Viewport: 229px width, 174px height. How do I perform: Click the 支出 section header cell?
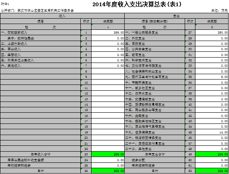pyautogui.click(x=176, y=16)
